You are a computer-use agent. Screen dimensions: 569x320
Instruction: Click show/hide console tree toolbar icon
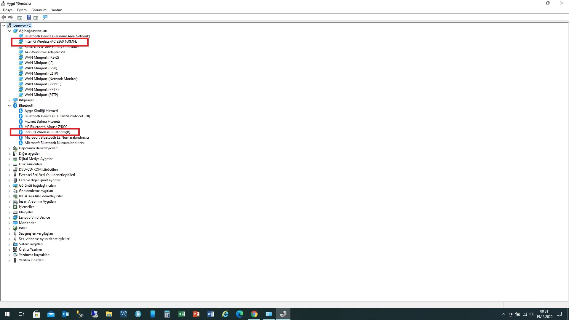pos(20,17)
